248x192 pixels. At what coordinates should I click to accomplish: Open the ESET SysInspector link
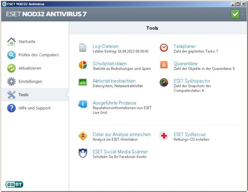192,81
